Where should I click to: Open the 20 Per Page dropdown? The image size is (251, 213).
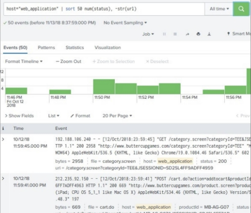(117, 116)
